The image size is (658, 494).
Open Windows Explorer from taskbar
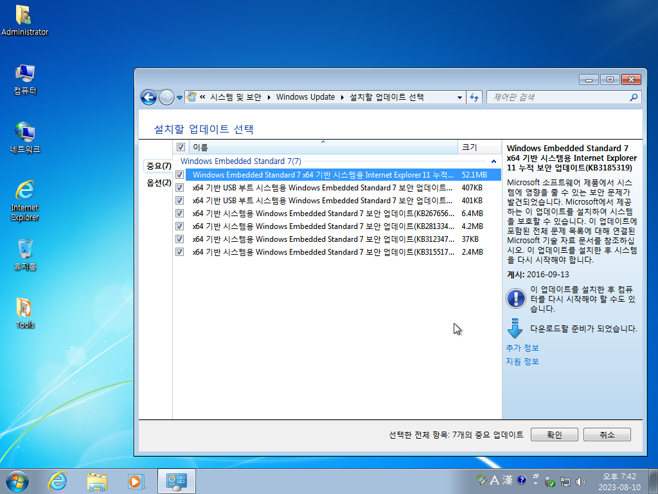pos(97,481)
